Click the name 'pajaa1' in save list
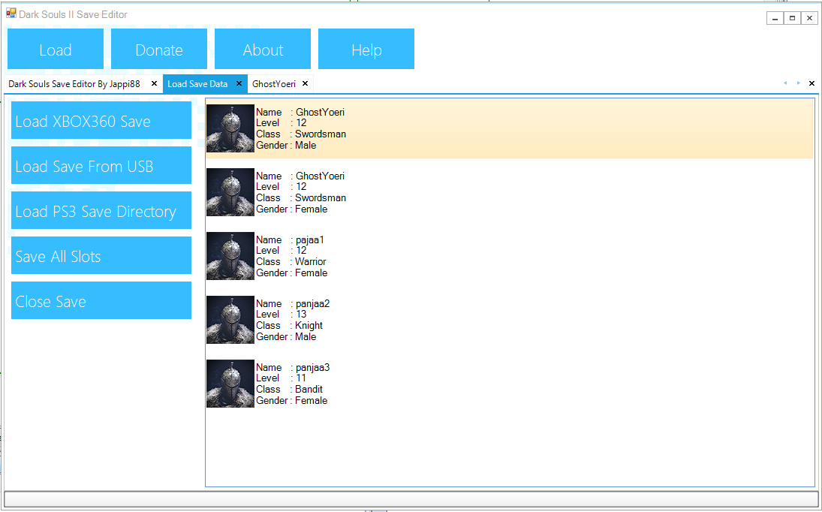 pyautogui.click(x=310, y=240)
